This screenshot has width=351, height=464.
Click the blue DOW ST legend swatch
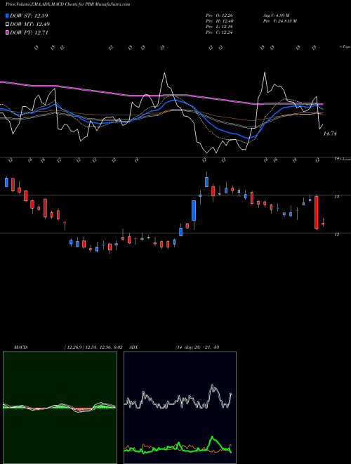[7, 15]
